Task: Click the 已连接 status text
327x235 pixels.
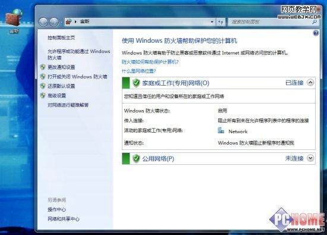Action: (294, 83)
